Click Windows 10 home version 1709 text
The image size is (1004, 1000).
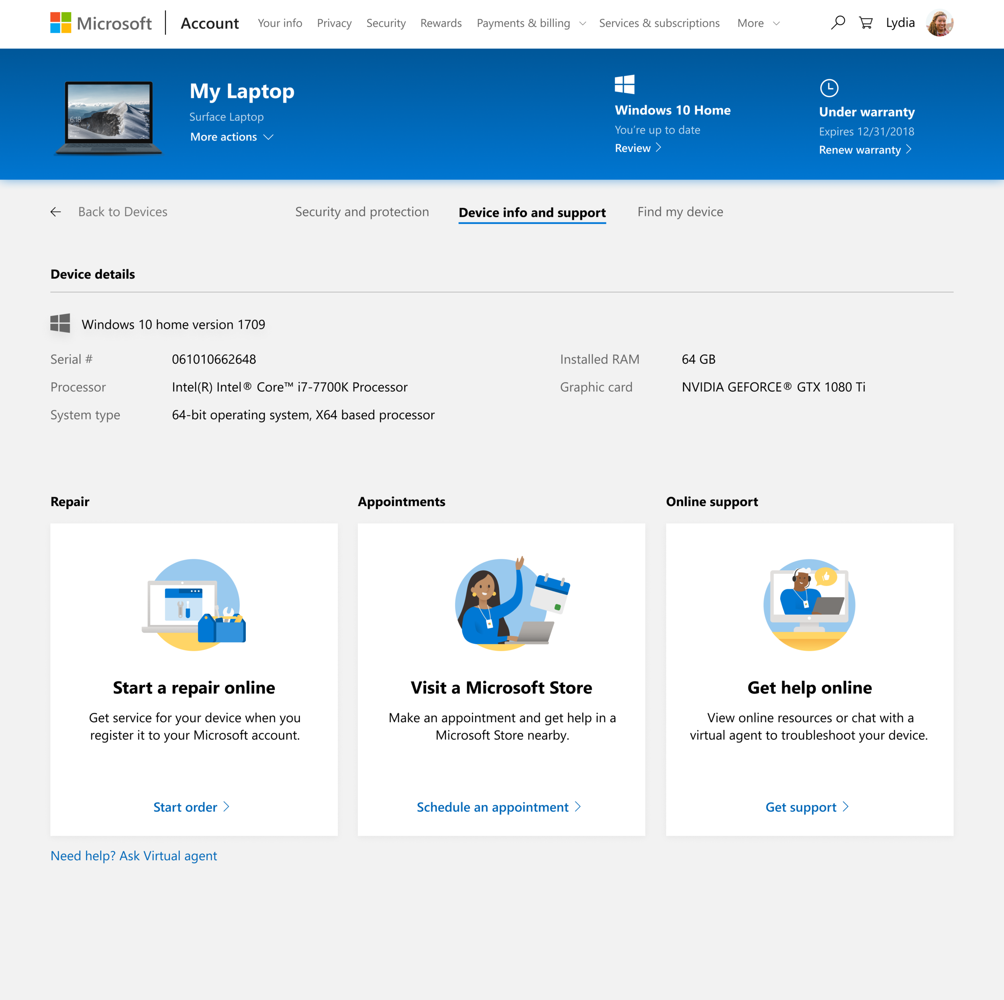[x=173, y=324]
